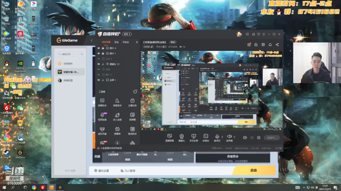The image size is (341, 191).
Task: Click the layout grid icon above preview
Action: tap(263, 45)
